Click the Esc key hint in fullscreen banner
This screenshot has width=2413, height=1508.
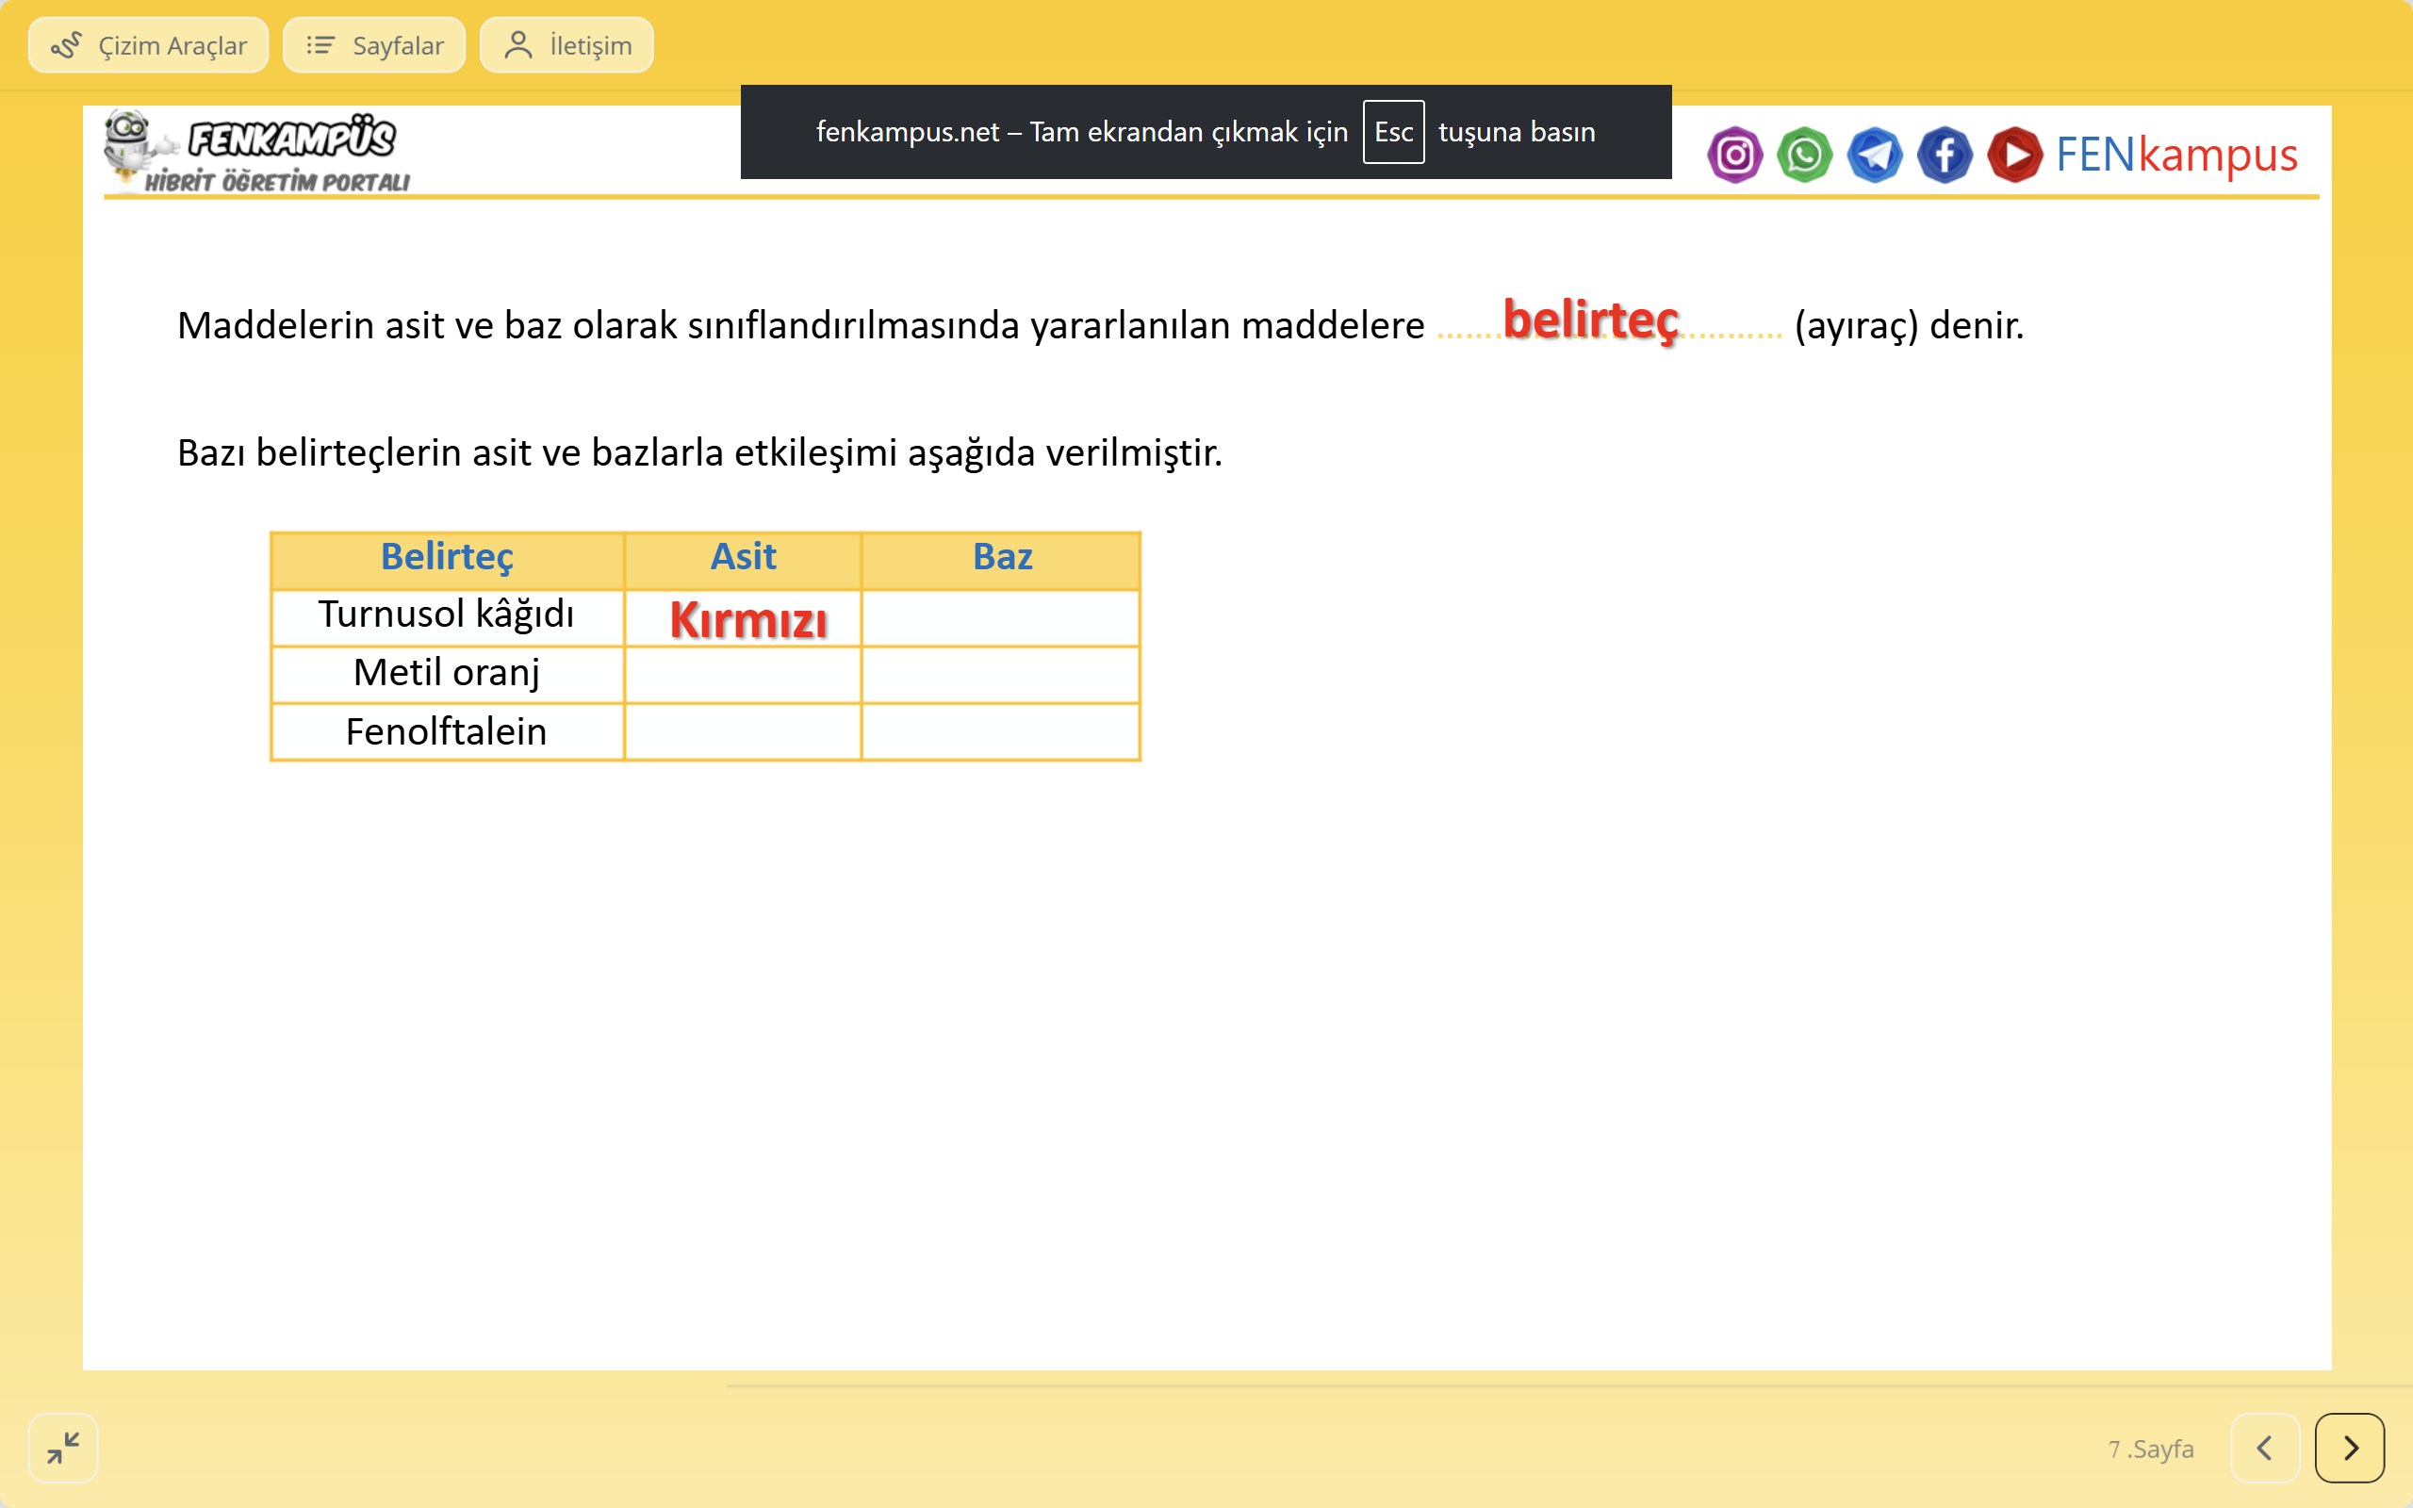click(x=1393, y=132)
